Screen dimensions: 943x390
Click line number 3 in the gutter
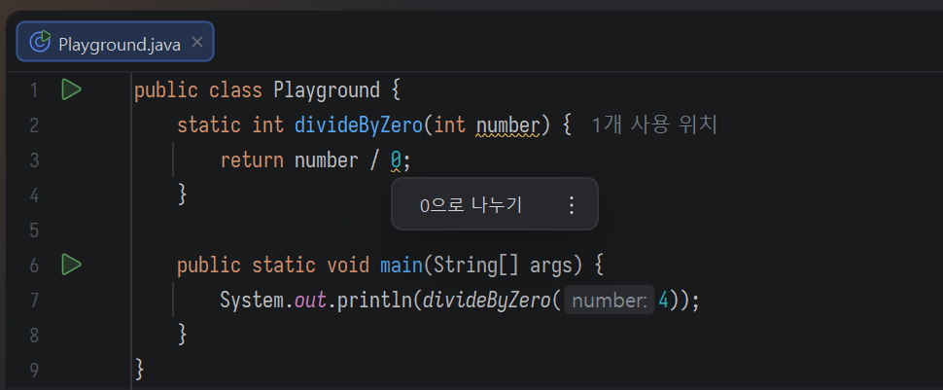tap(34, 160)
